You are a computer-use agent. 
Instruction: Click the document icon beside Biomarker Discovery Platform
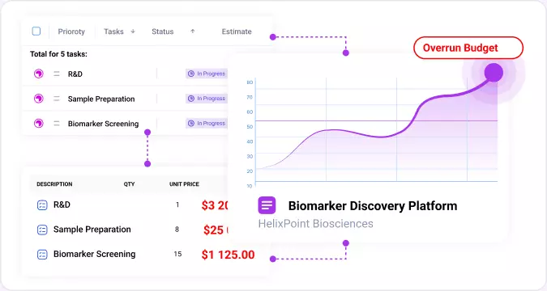pyautogui.click(x=267, y=205)
